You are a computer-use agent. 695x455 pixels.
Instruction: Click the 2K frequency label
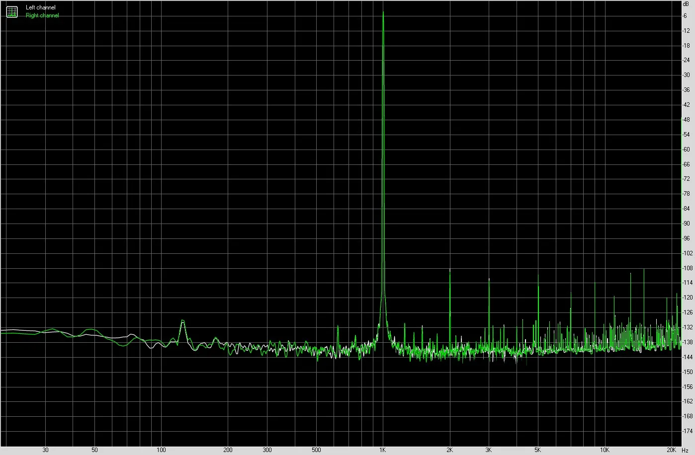tap(449, 450)
